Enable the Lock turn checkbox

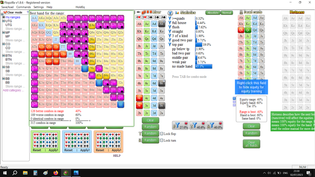(x=162, y=140)
